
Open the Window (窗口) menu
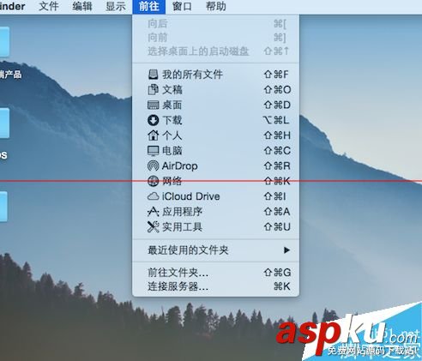pyautogui.click(x=182, y=6)
